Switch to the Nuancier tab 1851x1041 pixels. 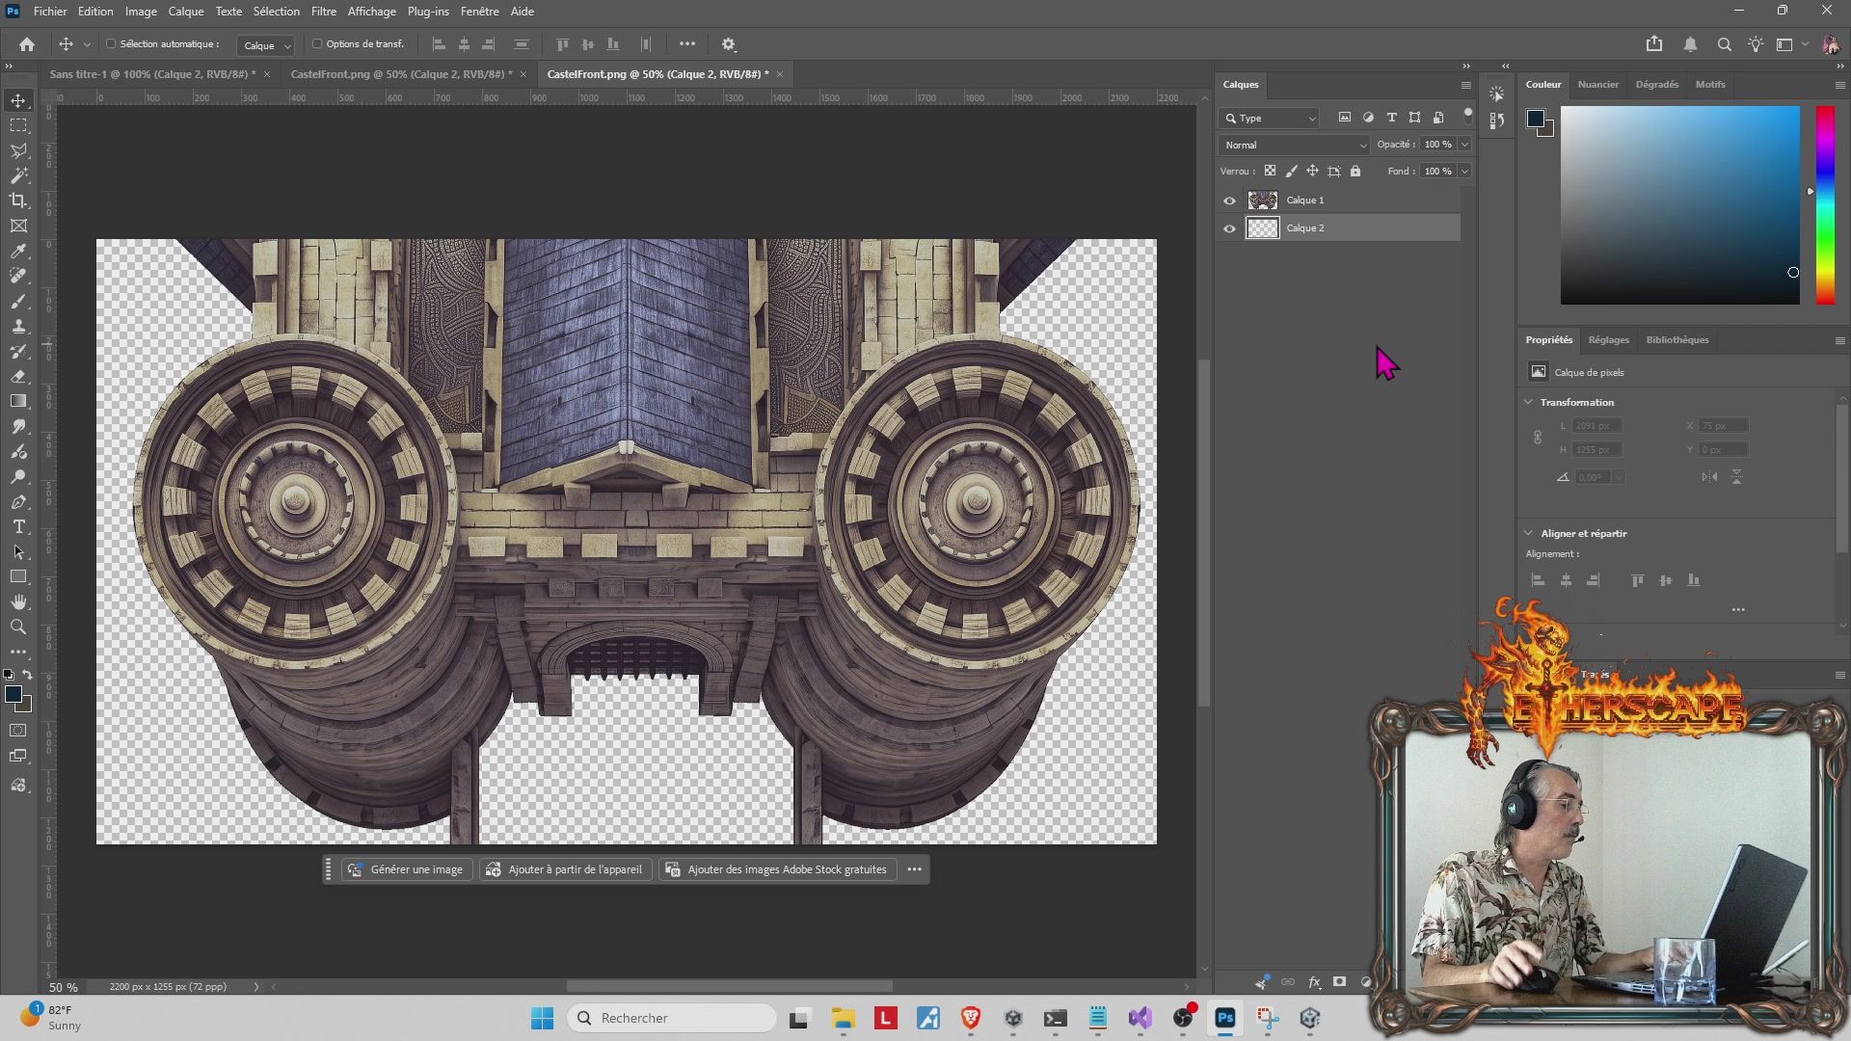point(1597,85)
